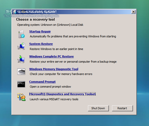Click 'Choose a recovery tool' heading
The height and width of the screenshot is (126, 149).
tap(35, 20)
